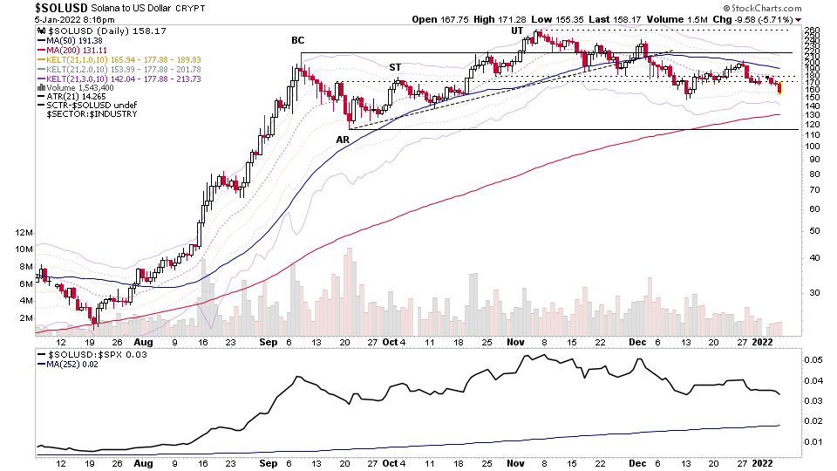Image resolution: width=837 pixels, height=471 pixels.
Task: Click the Last 158.17 value in the header
Action: [615, 19]
